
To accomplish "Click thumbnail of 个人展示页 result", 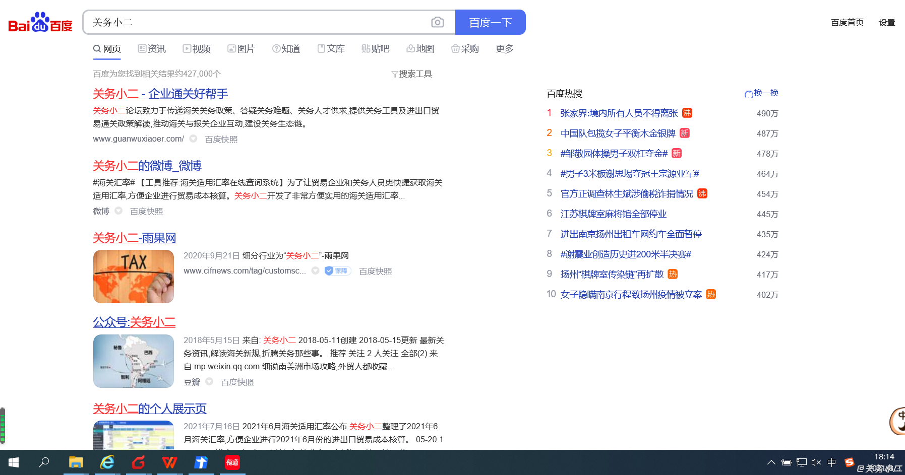I will (x=134, y=435).
